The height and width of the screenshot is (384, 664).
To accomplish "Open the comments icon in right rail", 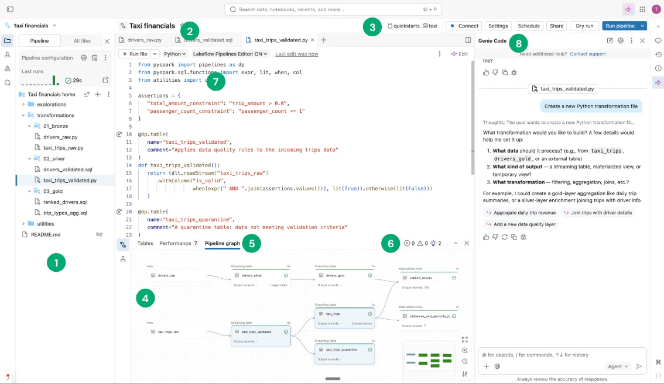I will pyautogui.click(x=658, y=40).
